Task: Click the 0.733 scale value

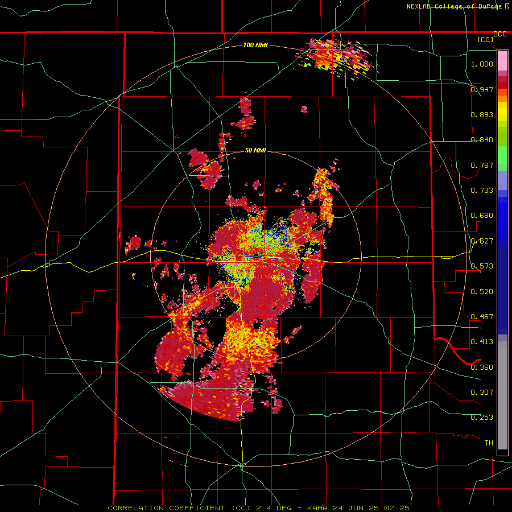Action: click(x=482, y=190)
